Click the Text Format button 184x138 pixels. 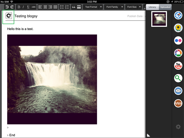(x=91, y=7)
